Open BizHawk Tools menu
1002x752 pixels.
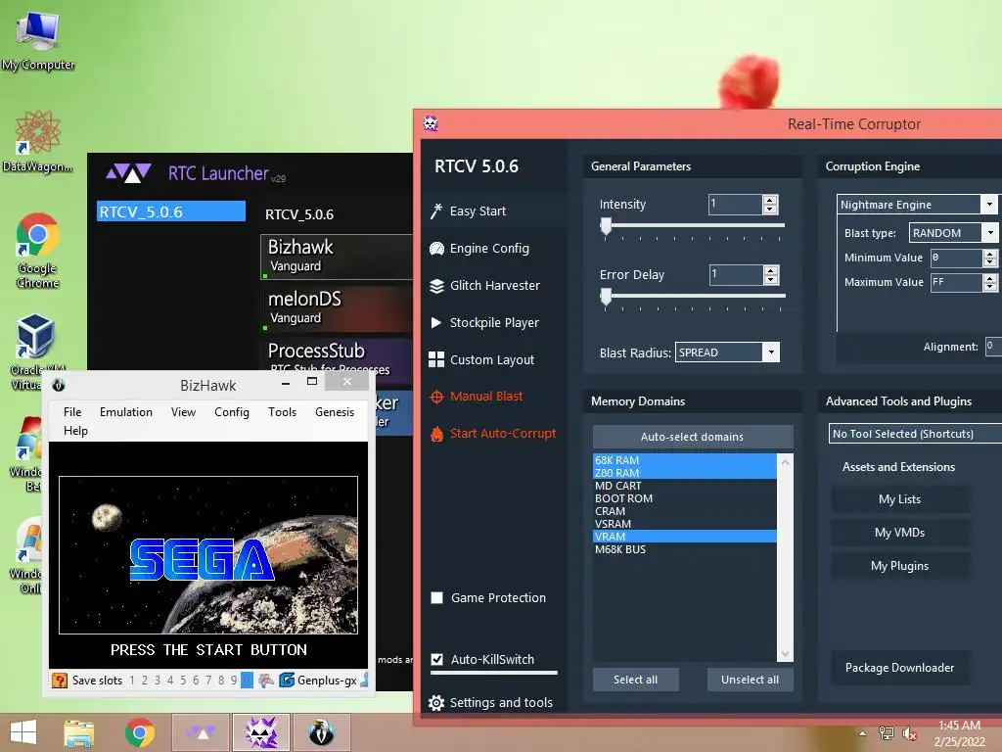pos(283,412)
